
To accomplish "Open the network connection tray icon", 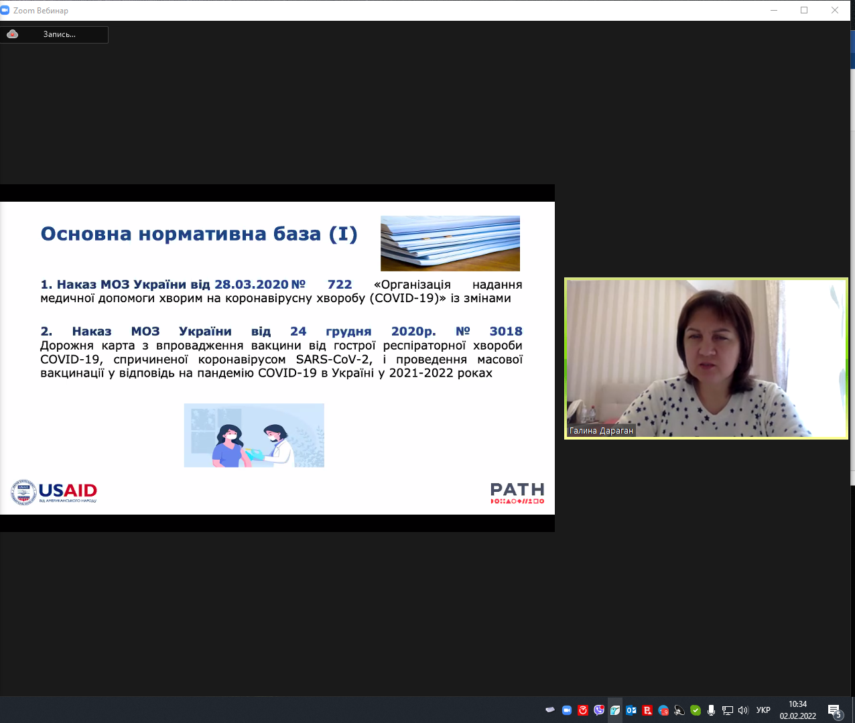I will pos(728,710).
